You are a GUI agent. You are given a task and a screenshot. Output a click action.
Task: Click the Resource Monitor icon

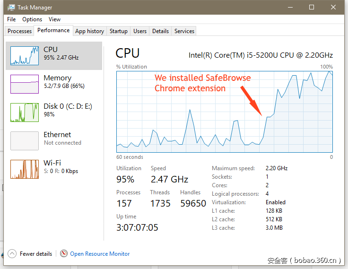coord(64,254)
